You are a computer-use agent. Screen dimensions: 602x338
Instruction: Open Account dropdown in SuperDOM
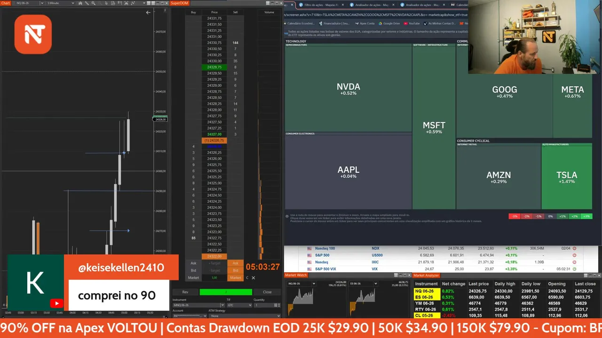click(190, 316)
